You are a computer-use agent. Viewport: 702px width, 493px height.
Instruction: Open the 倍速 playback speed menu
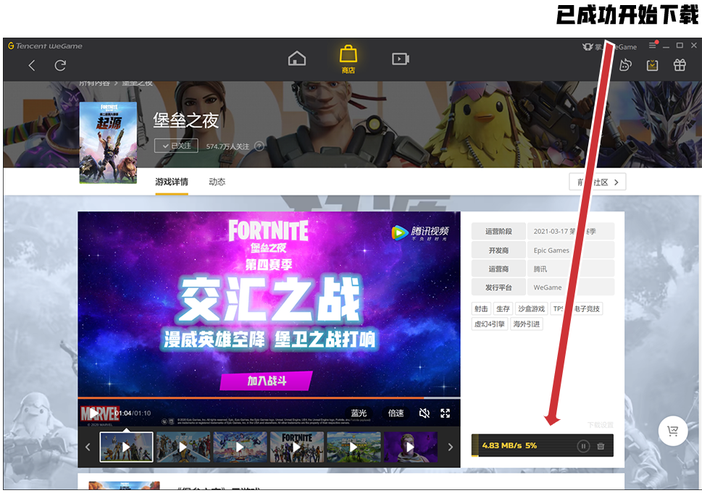[396, 413]
